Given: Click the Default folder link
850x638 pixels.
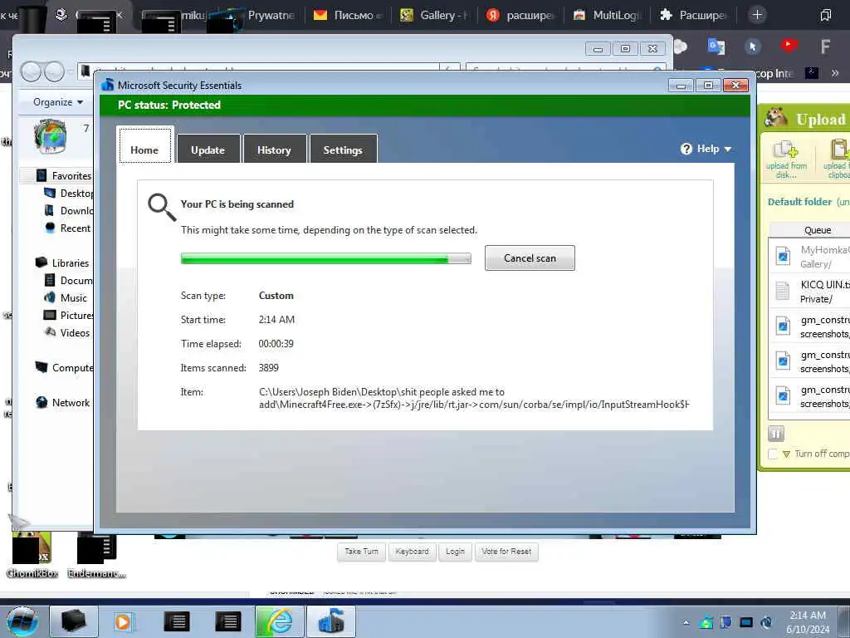Looking at the screenshot, I should point(799,202).
